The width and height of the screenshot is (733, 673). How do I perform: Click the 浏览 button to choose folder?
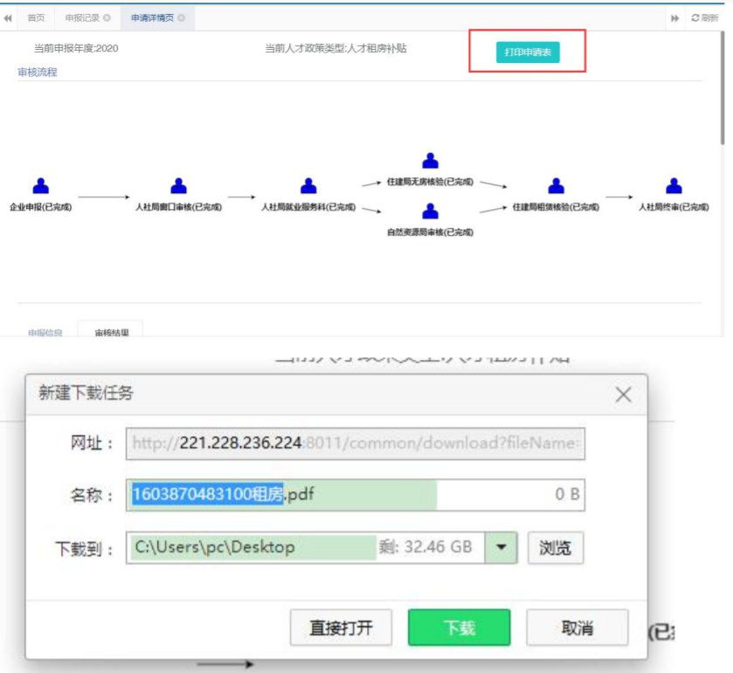point(556,548)
